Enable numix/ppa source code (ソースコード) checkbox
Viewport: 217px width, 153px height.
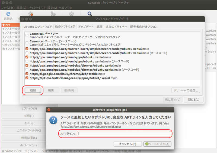27,61
